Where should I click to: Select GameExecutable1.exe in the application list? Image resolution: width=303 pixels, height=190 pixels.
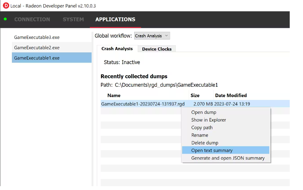pyautogui.click(x=37, y=58)
